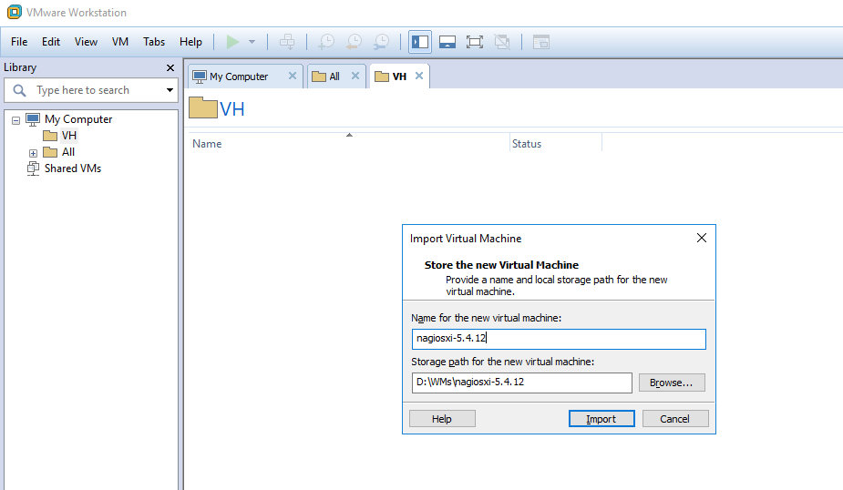Click the Help button in import dialog
The width and height of the screenshot is (843, 490).
[442, 419]
